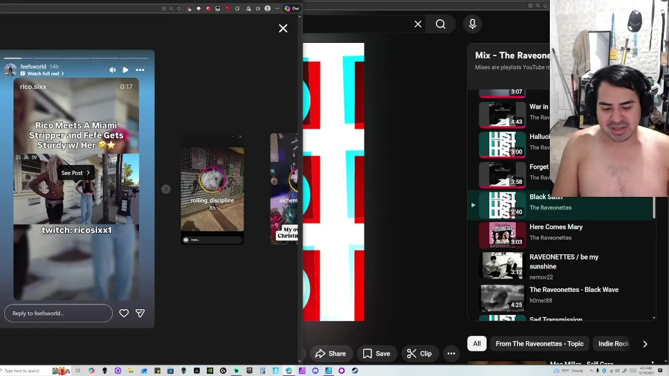The image size is (669, 376).
Task: Click the feefsworld username on the story
Action: coord(33,67)
